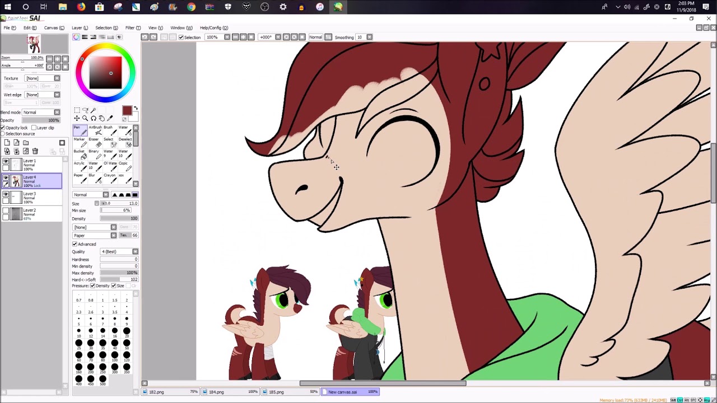This screenshot has width=717, height=403.
Task: Click the redo button in the toolbar
Action: click(153, 38)
